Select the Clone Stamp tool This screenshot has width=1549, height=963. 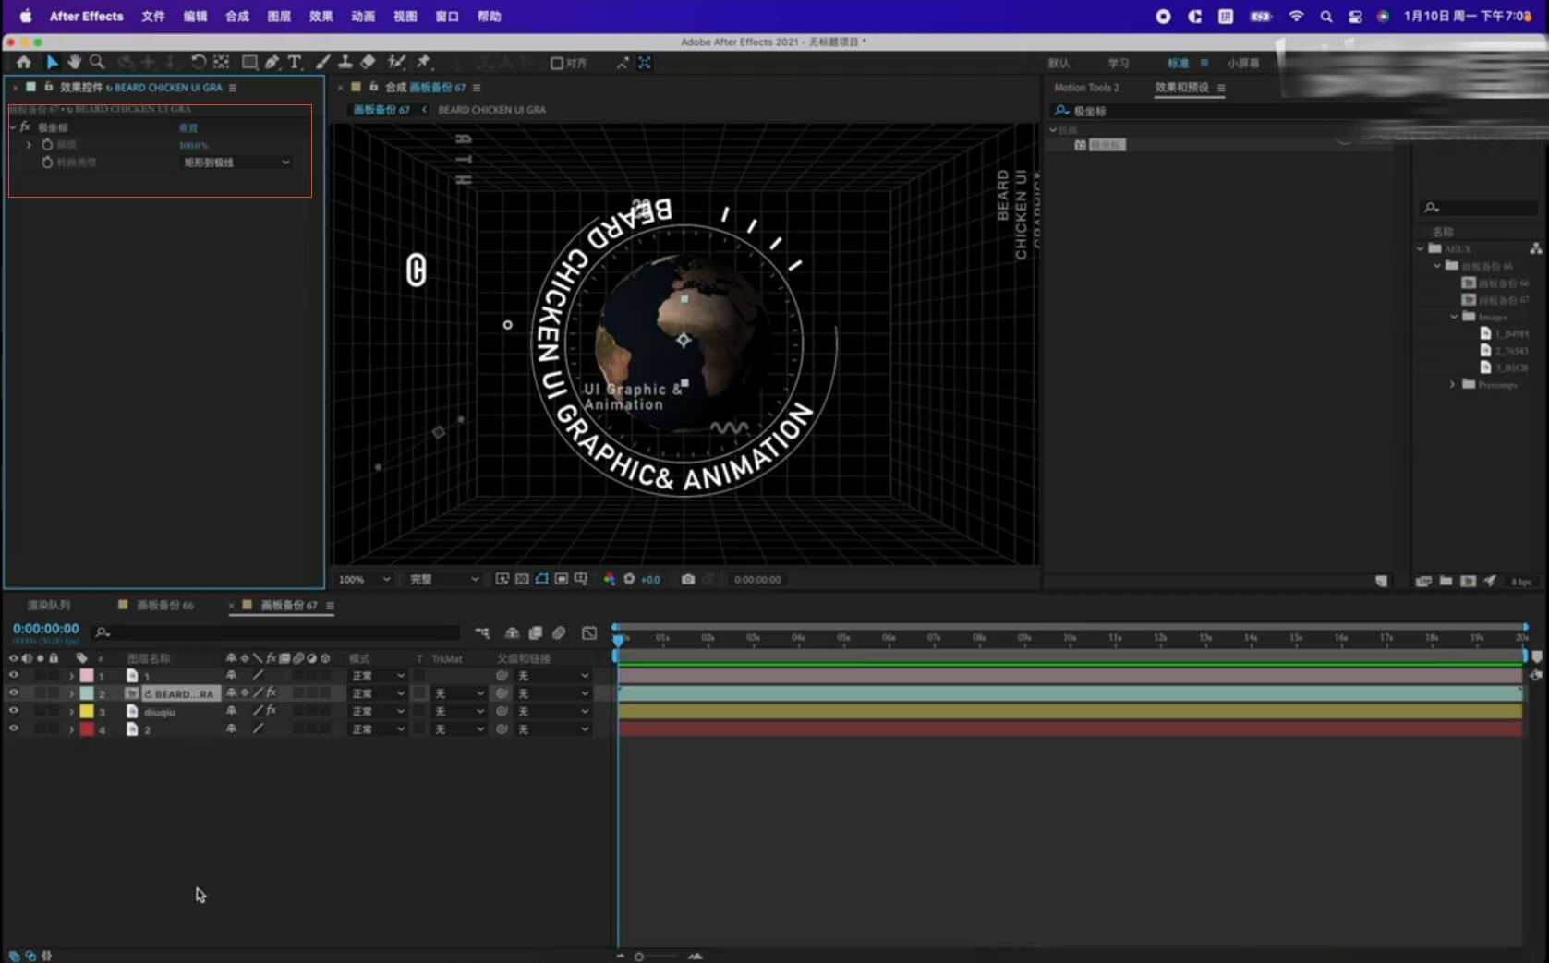click(x=345, y=62)
